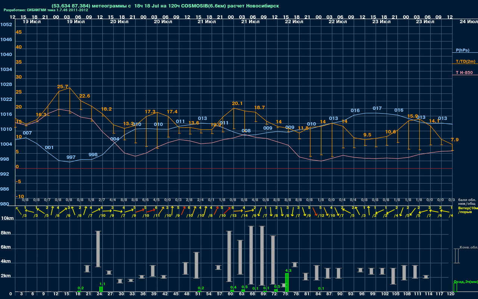Click the 1052 pressure axis label
This screenshot has height=299, width=478.
(6, 25)
